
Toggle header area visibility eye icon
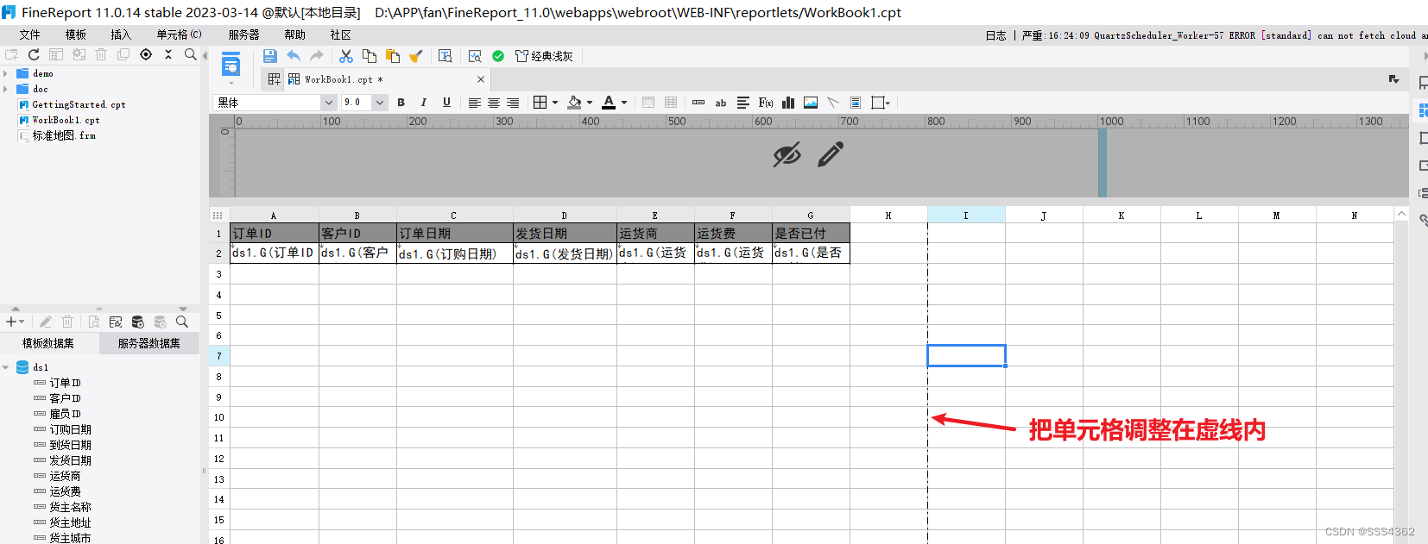point(787,155)
